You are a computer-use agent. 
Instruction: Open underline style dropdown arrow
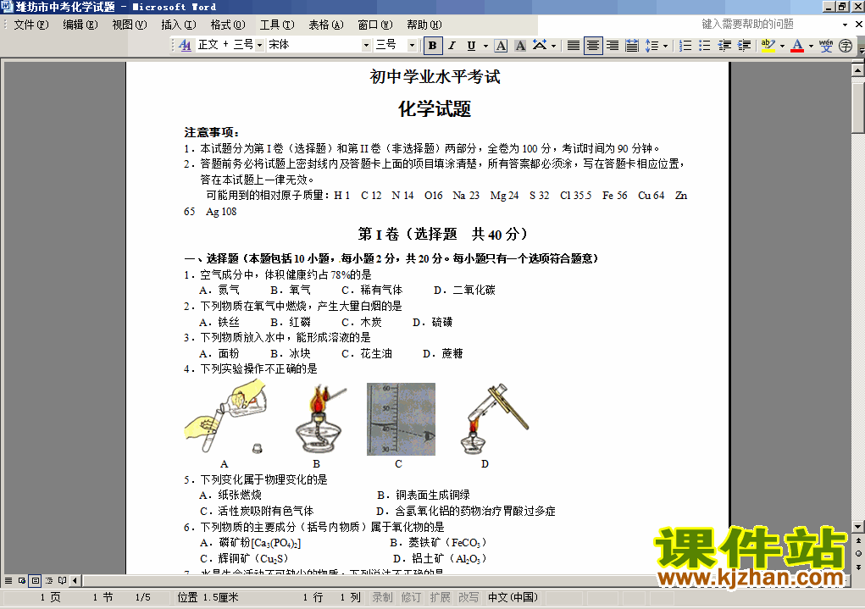tap(485, 46)
